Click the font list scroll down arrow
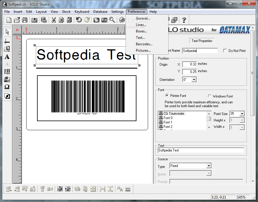 tap(209, 127)
